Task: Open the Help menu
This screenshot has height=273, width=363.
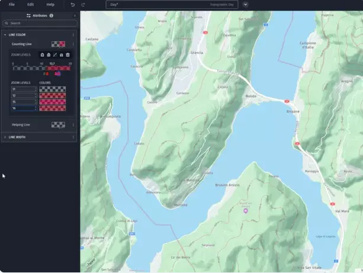Action: coord(50,5)
